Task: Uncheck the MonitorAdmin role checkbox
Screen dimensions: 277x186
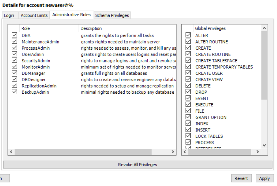Action: (14, 67)
